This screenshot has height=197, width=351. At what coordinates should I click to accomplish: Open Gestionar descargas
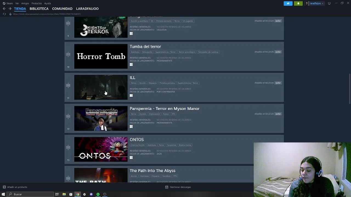(x=178, y=187)
